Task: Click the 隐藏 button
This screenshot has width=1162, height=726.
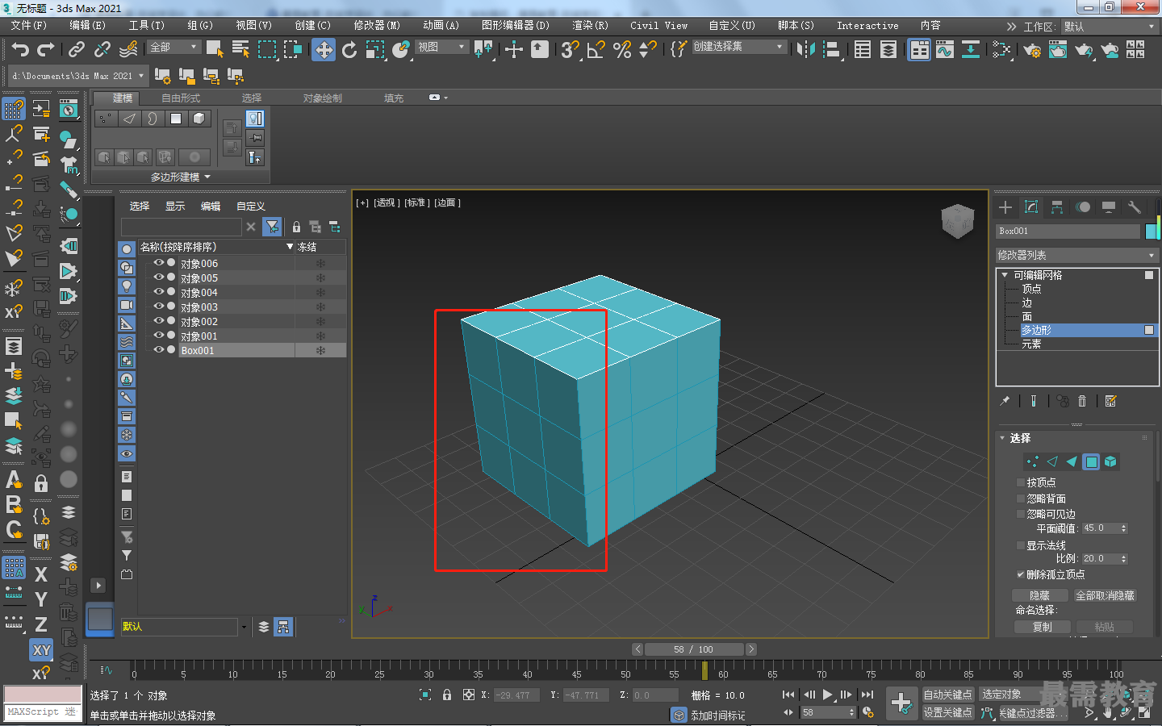Action: [1040, 595]
